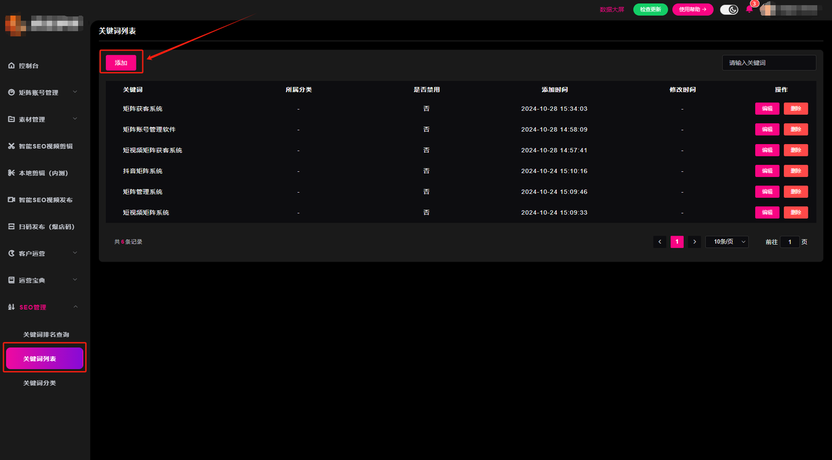
Task: Click the 添加 button
Action: click(x=121, y=63)
